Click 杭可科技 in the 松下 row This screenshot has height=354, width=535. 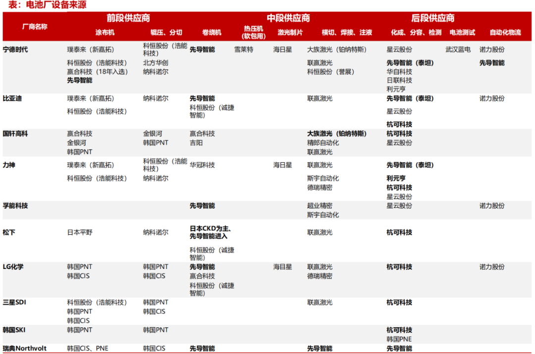click(x=399, y=232)
